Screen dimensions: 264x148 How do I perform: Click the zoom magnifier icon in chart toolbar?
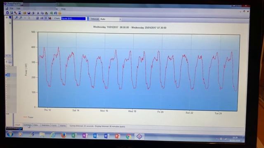16,18
